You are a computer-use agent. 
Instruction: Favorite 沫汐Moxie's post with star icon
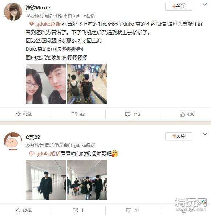pos(24,114)
